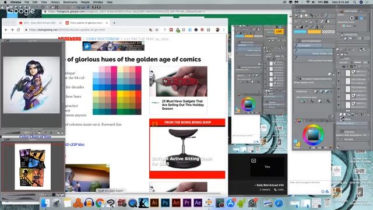Toggle visibility of the second layer row
373x210 pixels.
(339, 81)
